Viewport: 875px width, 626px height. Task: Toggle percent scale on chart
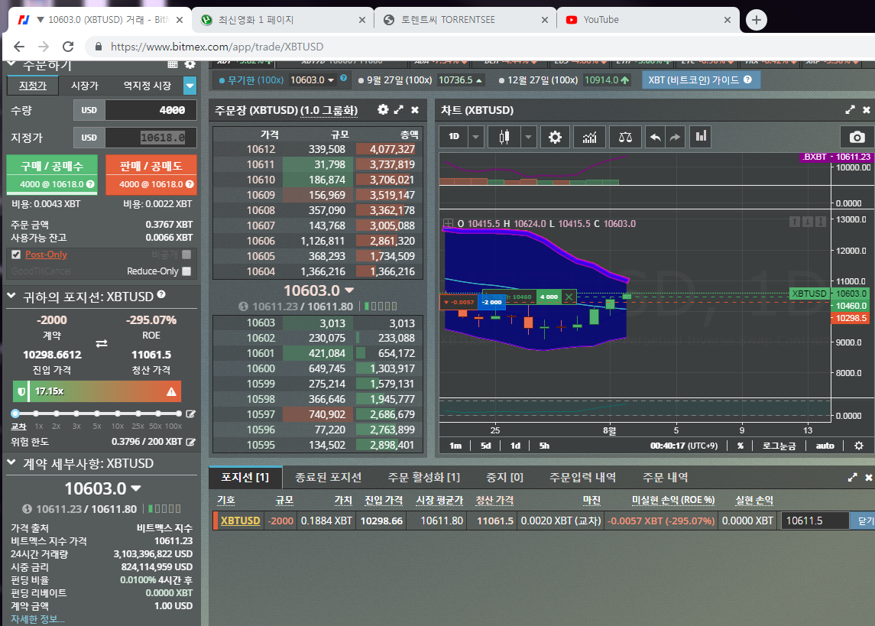(x=740, y=445)
